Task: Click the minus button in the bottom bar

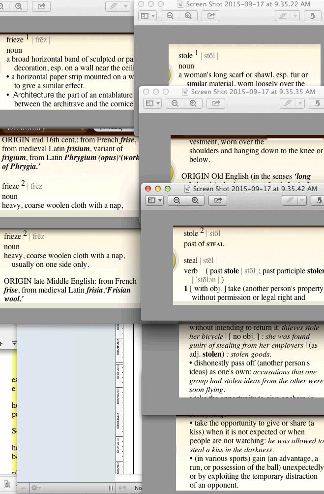Action: click(x=23, y=488)
